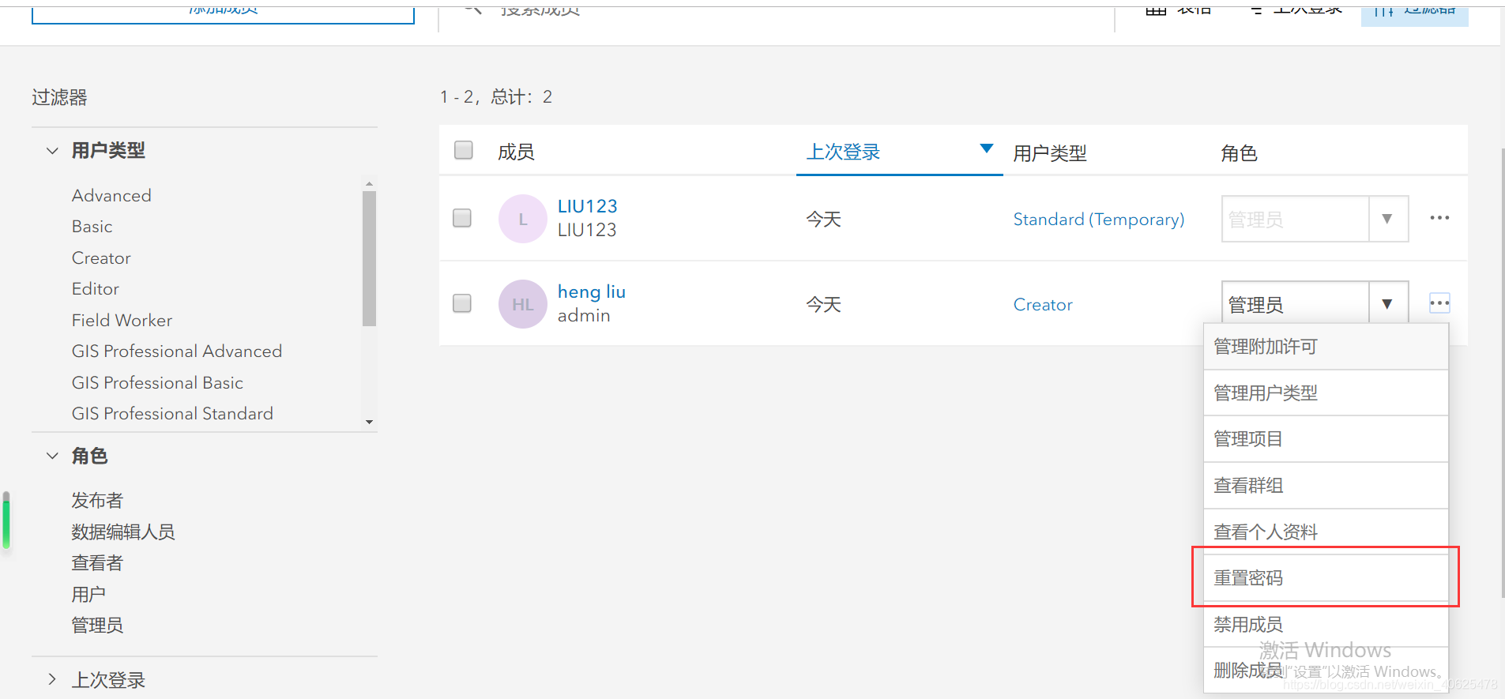This screenshot has height=699, width=1505.
Task: Filter by 发布者 role
Action: click(97, 501)
